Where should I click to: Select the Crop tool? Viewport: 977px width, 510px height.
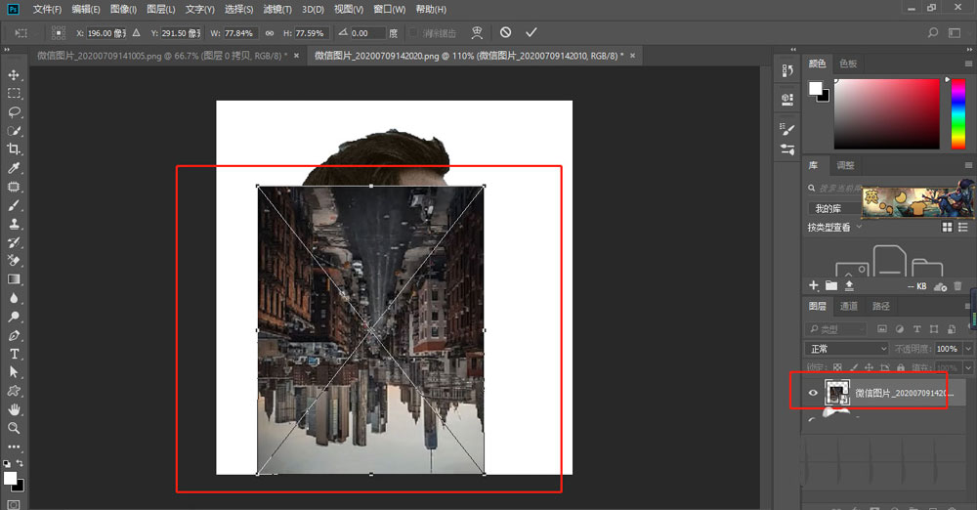pos(14,149)
